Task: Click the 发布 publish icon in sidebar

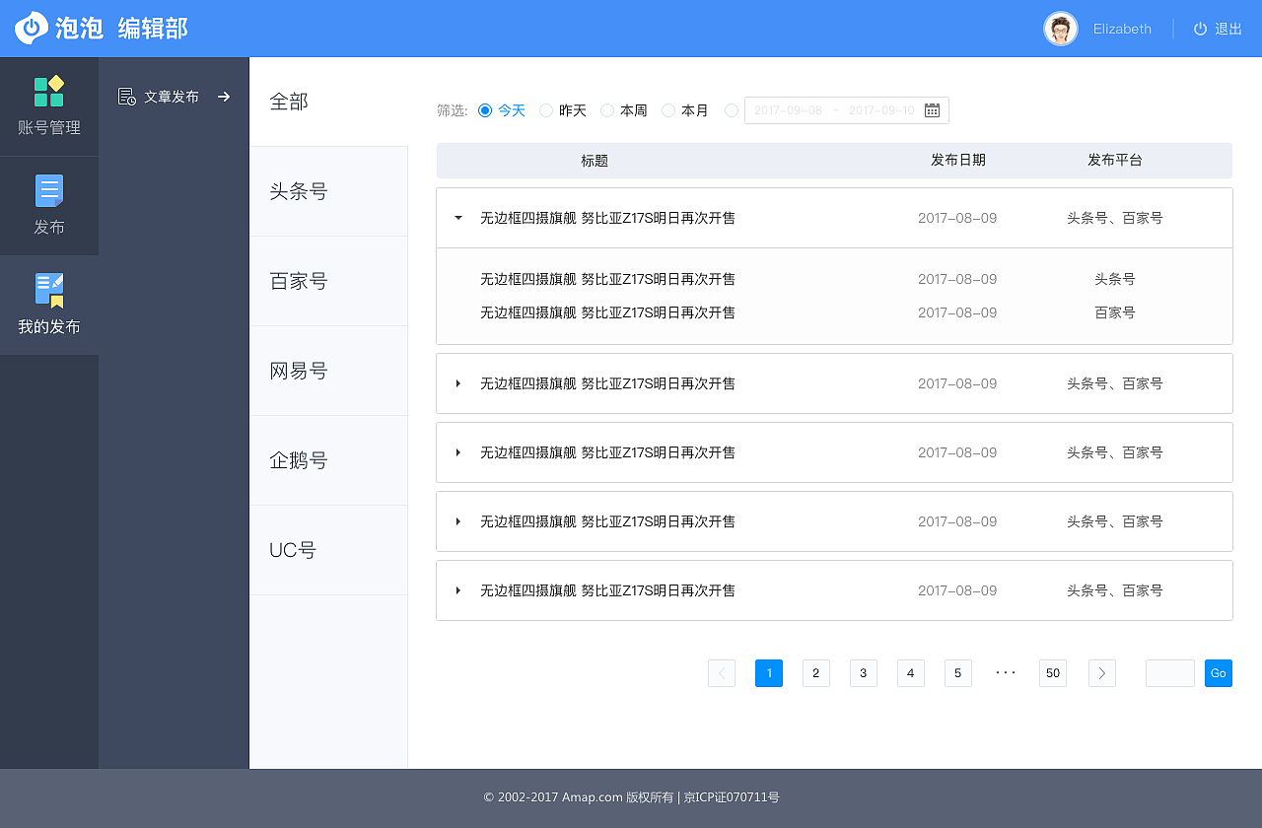Action: pyautogui.click(x=49, y=189)
